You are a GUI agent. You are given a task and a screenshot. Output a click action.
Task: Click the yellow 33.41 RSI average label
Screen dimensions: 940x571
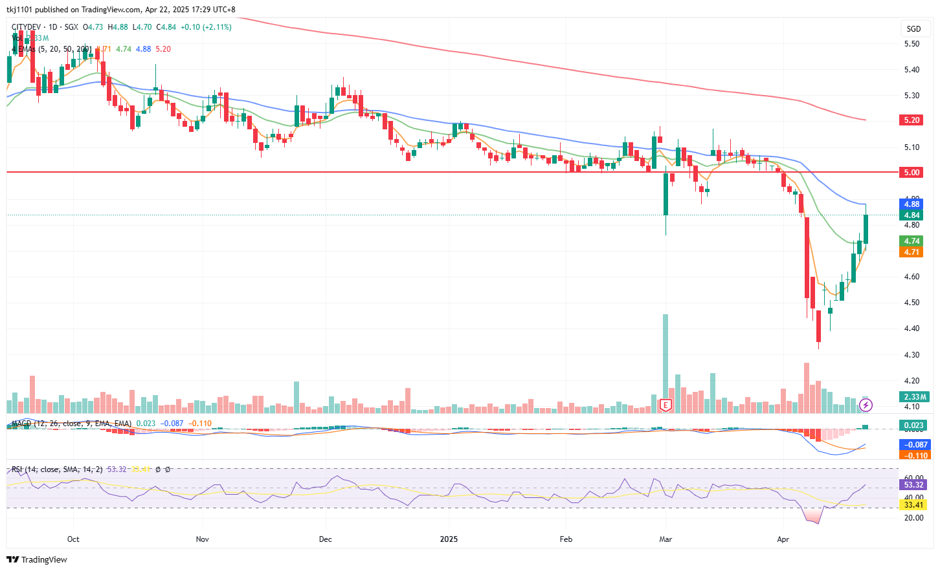pos(913,505)
